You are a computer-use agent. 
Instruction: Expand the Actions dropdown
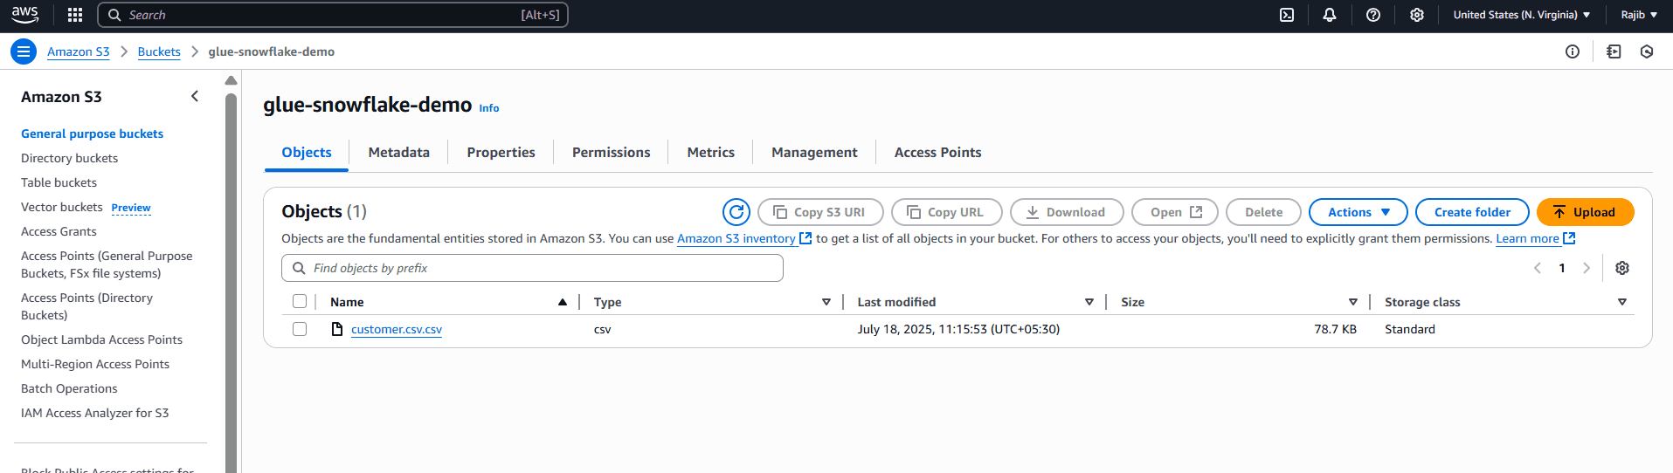[1358, 212]
